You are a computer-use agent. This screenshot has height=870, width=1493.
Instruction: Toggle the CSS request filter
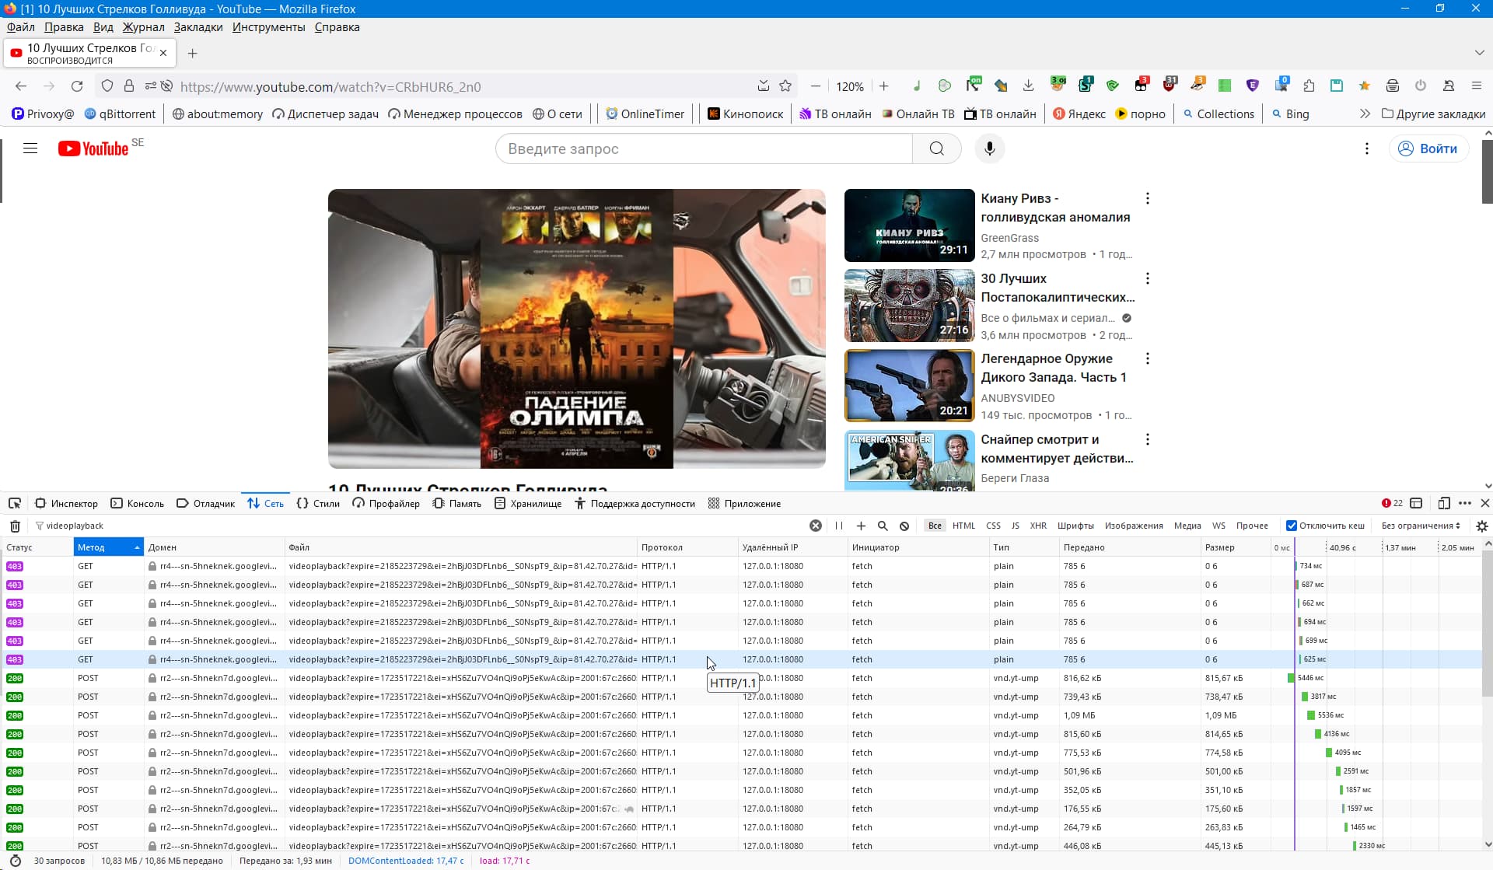point(993,526)
